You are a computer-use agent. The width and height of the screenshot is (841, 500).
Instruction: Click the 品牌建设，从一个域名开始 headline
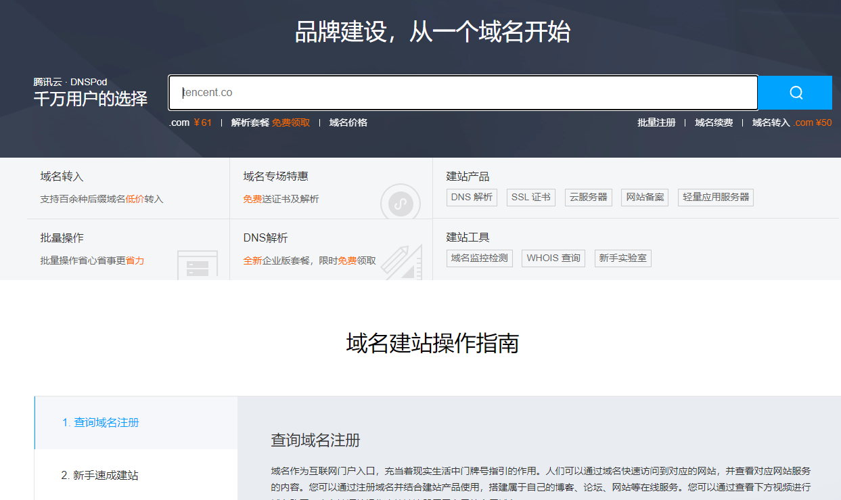433,32
